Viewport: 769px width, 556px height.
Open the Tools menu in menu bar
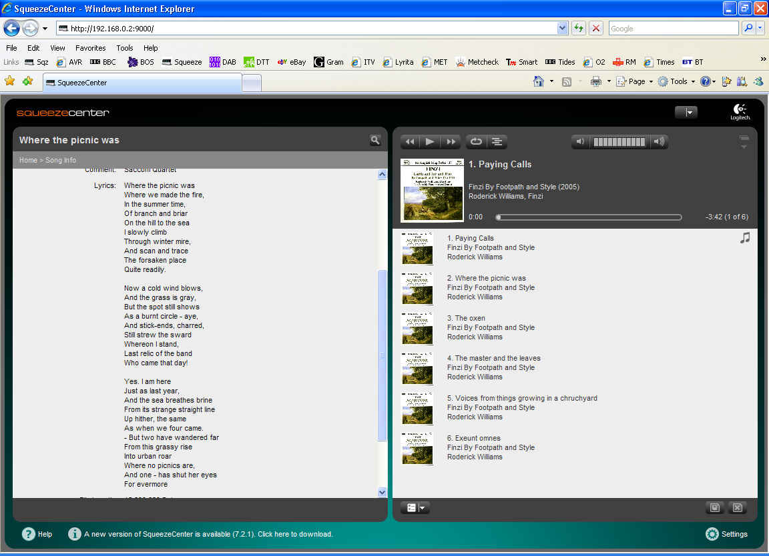(125, 48)
